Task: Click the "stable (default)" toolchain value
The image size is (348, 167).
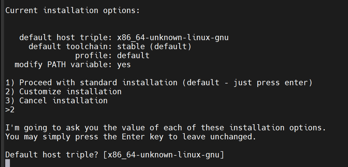Action: point(154,47)
